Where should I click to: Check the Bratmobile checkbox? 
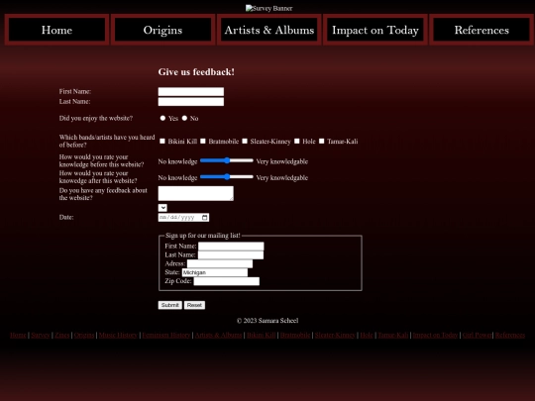tap(203, 142)
